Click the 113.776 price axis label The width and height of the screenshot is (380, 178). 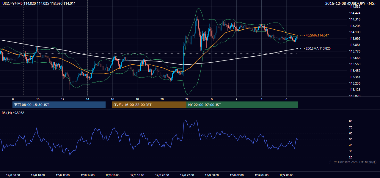(x=354, y=51)
